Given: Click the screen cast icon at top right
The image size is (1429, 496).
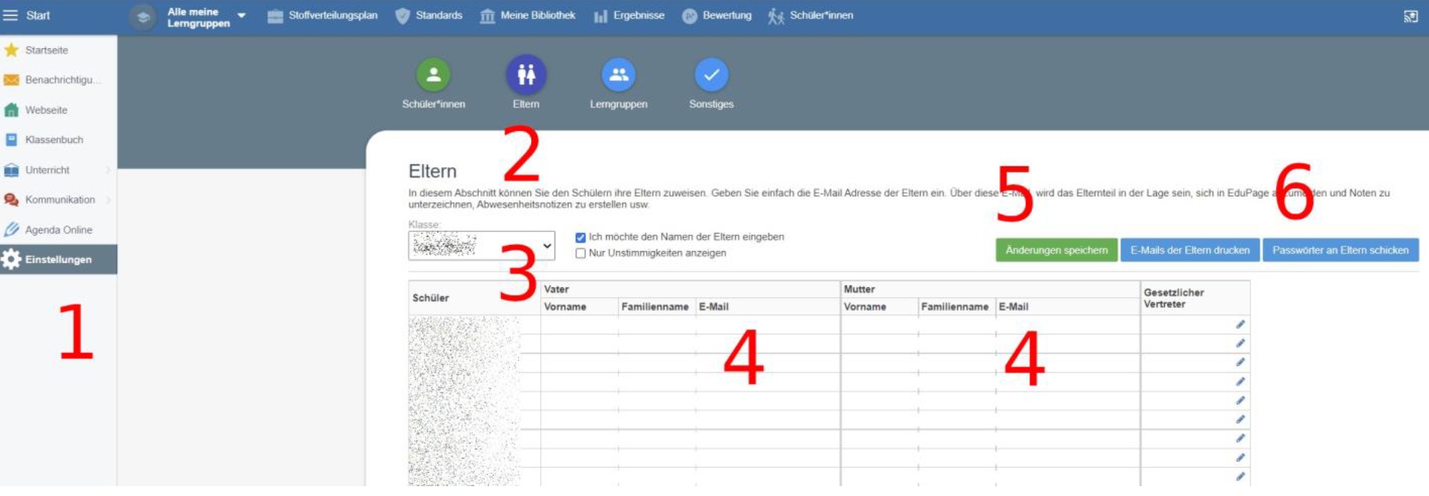Looking at the screenshot, I should 1411,16.
